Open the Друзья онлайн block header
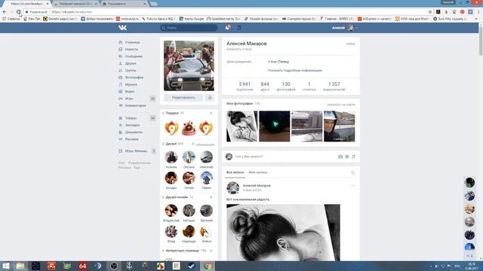 tap(177, 197)
